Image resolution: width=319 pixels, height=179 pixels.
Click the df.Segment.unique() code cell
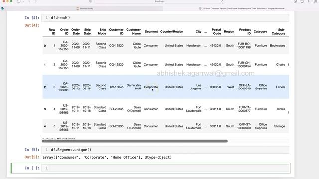[165, 150]
